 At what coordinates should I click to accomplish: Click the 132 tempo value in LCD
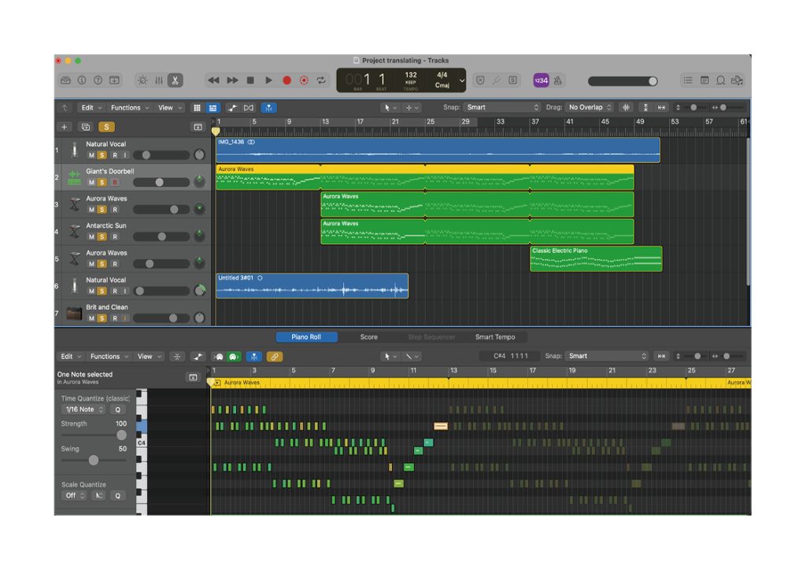[411, 75]
